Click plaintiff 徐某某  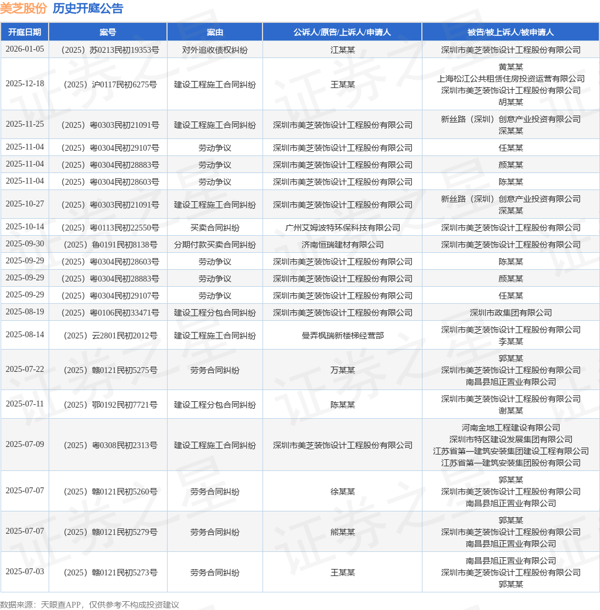(342, 492)
